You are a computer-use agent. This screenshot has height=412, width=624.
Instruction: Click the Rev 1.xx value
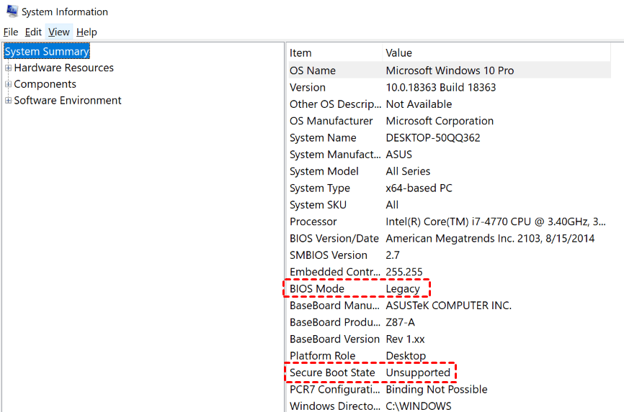(x=405, y=339)
